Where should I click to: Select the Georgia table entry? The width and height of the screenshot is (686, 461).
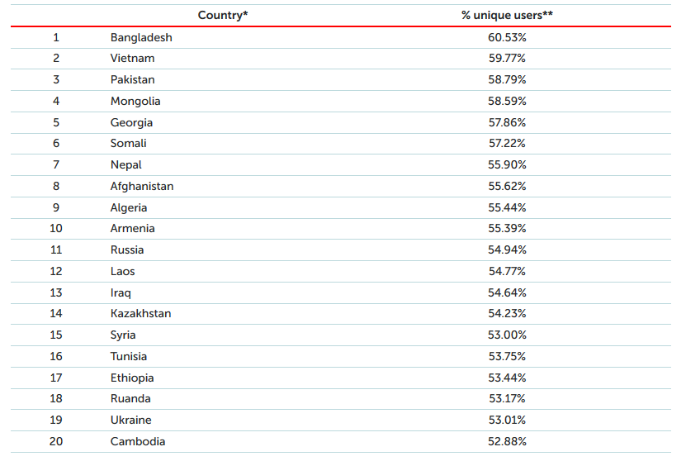[x=131, y=122]
